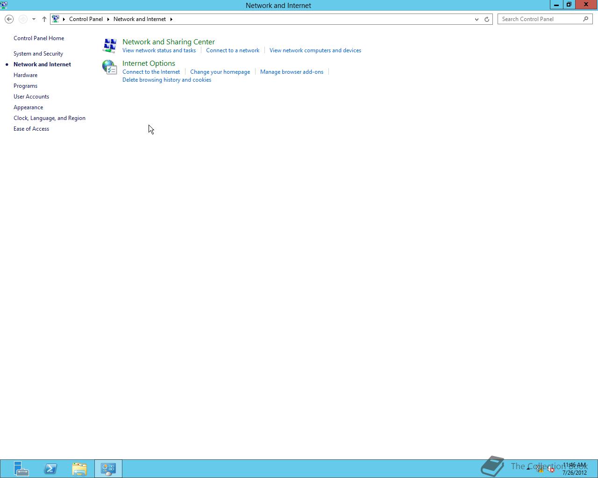Open the recent locations dropdown arrow

pos(34,19)
